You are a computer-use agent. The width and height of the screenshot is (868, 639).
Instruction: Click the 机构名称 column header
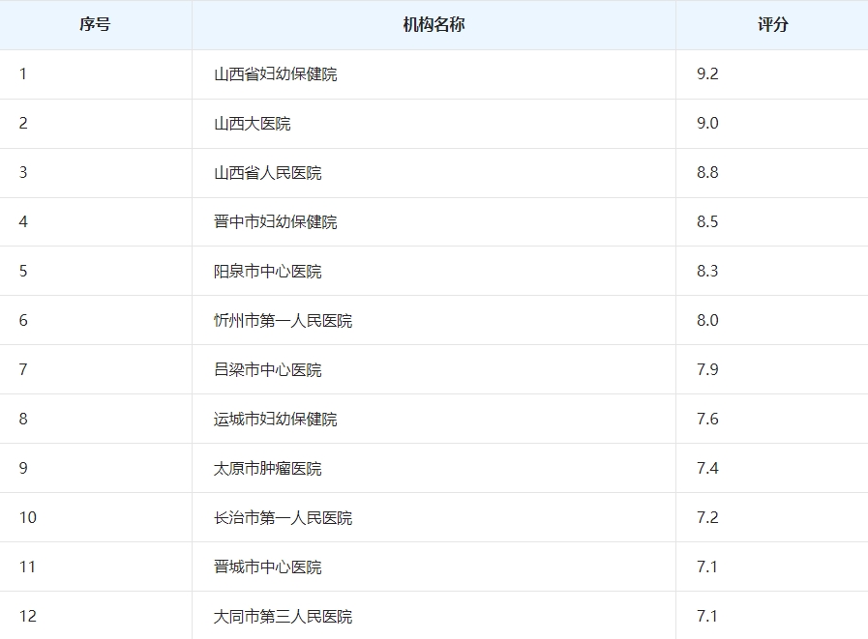pos(434,25)
